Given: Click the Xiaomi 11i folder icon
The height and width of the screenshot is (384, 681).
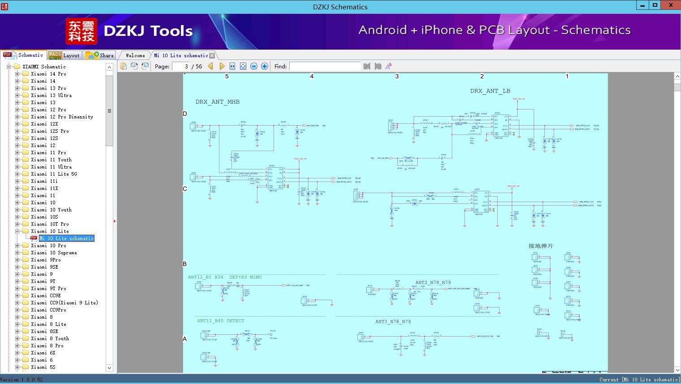Looking at the screenshot, I should click(26, 181).
